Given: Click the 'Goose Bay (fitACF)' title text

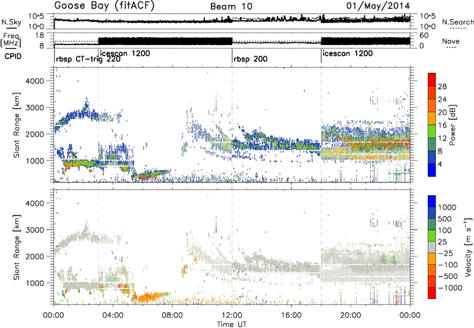Looking at the screenshot, I should pyautogui.click(x=104, y=6).
